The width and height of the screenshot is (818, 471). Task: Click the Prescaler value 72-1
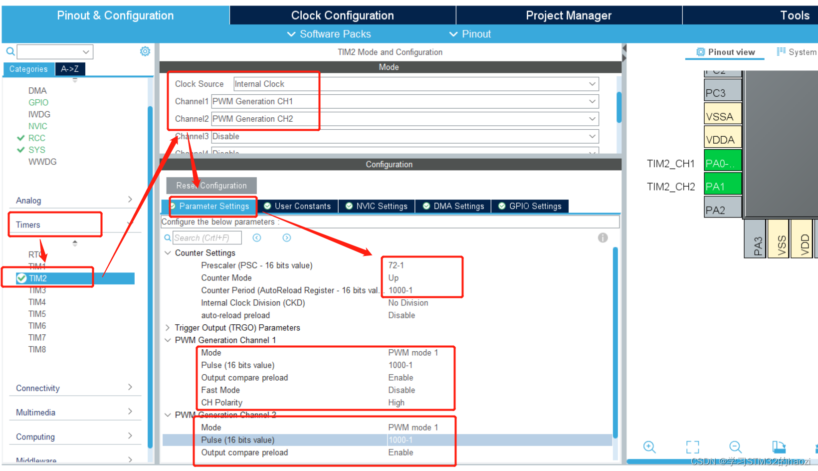click(396, 265)
